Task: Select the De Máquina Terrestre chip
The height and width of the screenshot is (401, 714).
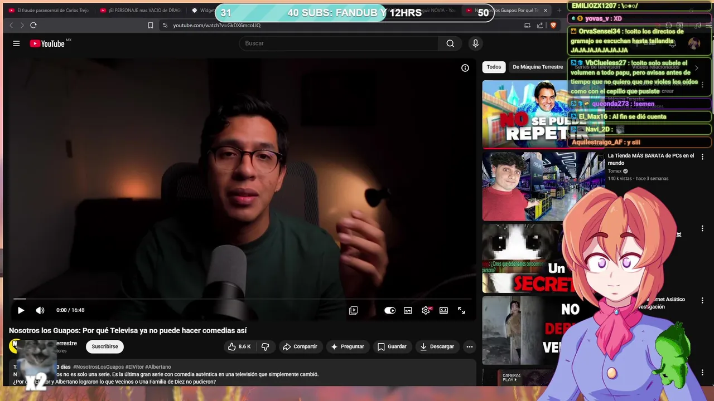Action: pyautogui.click(x=538, y=67)
